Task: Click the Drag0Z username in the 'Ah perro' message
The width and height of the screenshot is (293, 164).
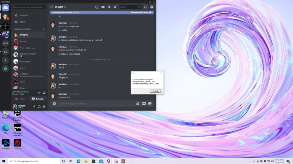Action: 62,74
